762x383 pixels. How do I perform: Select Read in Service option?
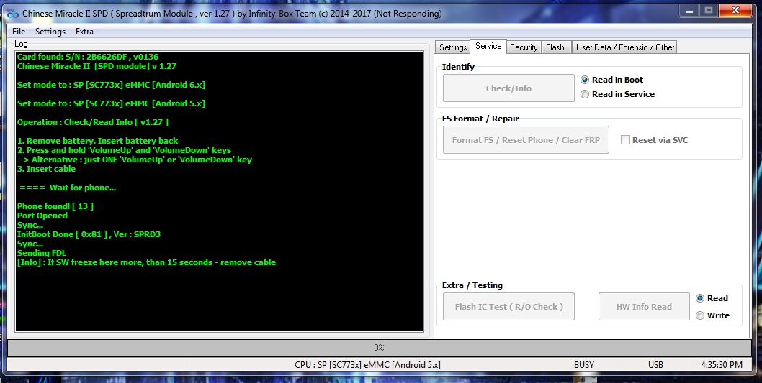point(618,94)
